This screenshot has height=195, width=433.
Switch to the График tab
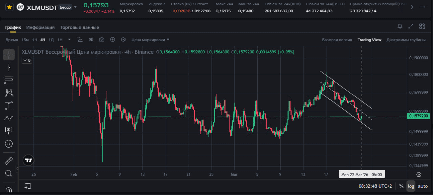coord(13,27)
